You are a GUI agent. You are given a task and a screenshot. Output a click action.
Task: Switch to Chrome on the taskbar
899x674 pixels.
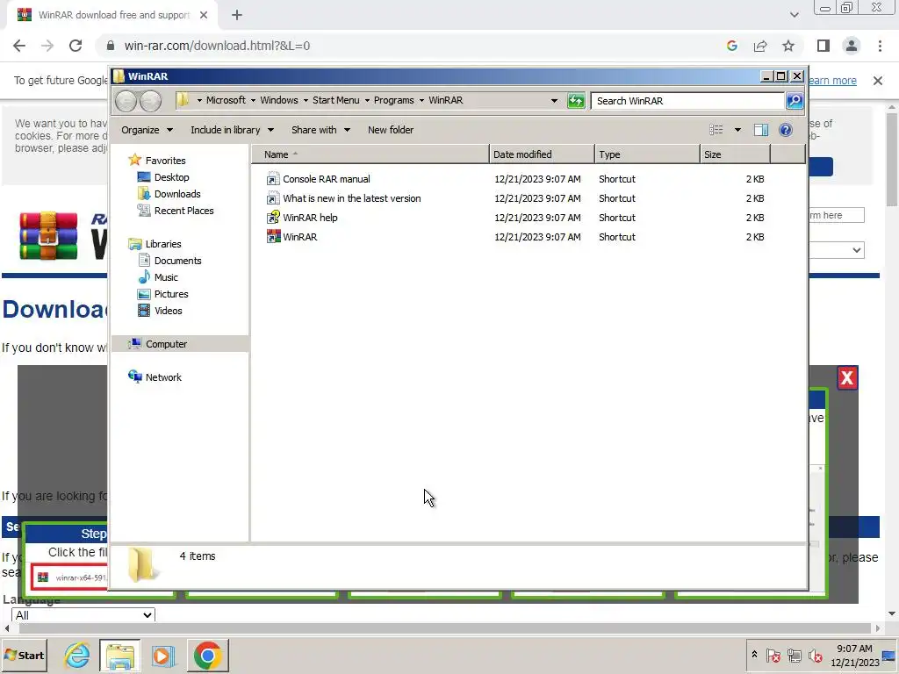(207, 655)
